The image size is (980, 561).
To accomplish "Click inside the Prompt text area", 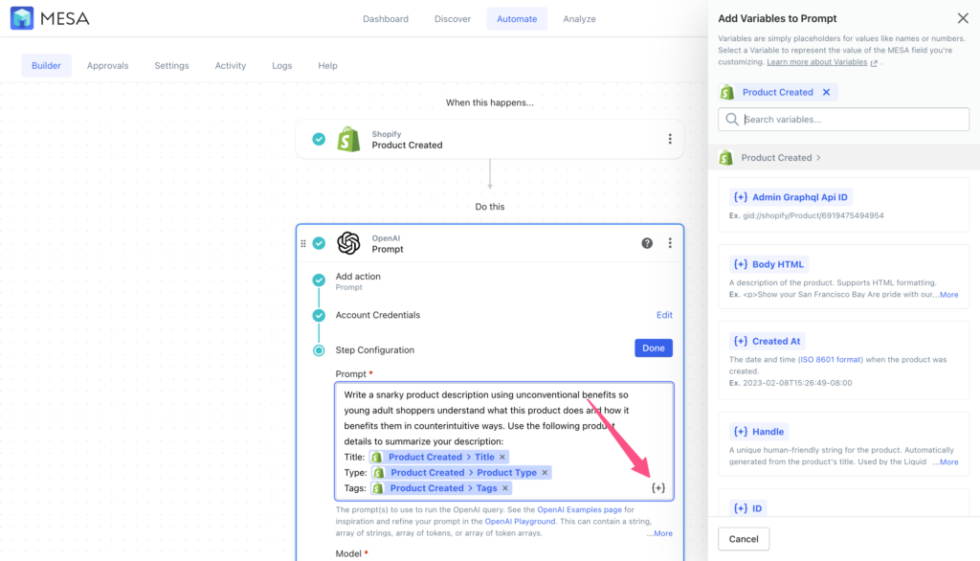I will coord(503,441).
